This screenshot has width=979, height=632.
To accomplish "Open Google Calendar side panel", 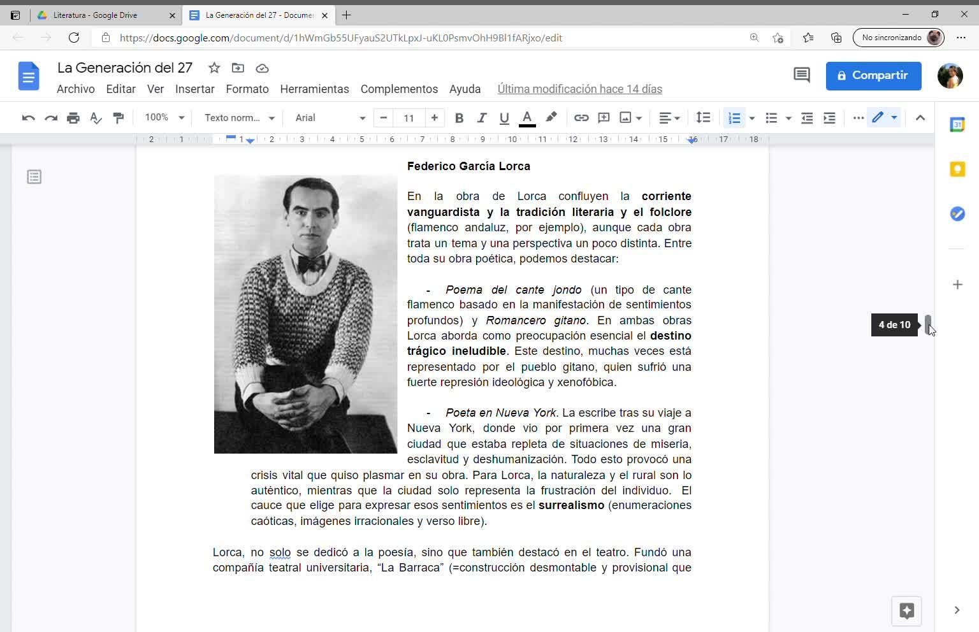I will point(957,124).
